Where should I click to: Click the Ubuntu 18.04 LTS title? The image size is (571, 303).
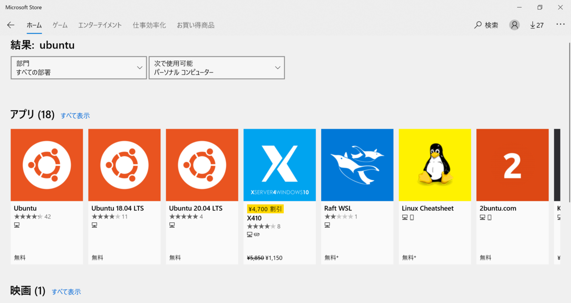coord(118,208)
